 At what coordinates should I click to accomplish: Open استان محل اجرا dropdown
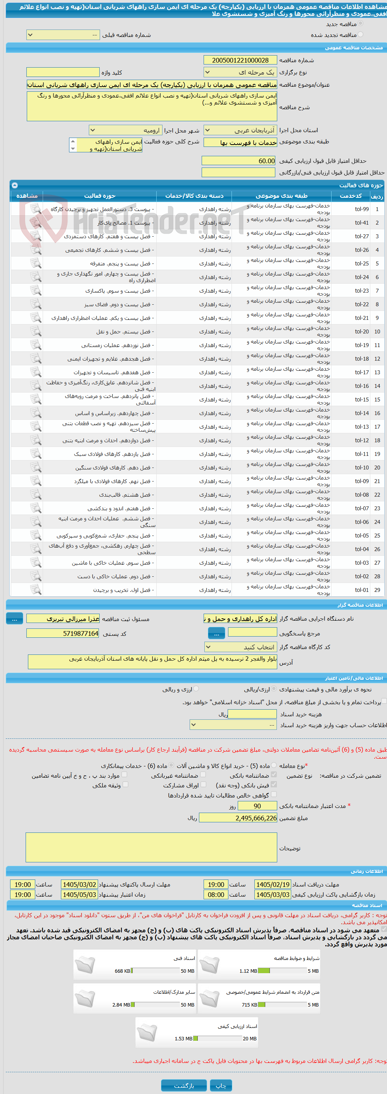pyautogui.click(x=240, y=130)
